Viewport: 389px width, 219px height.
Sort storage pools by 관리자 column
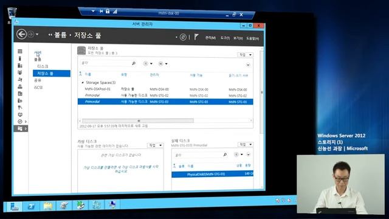(x=154, y=75)
